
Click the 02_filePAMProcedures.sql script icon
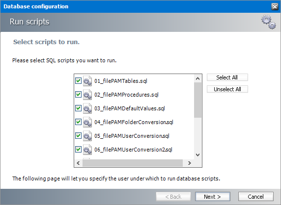(x=87, y=95)
